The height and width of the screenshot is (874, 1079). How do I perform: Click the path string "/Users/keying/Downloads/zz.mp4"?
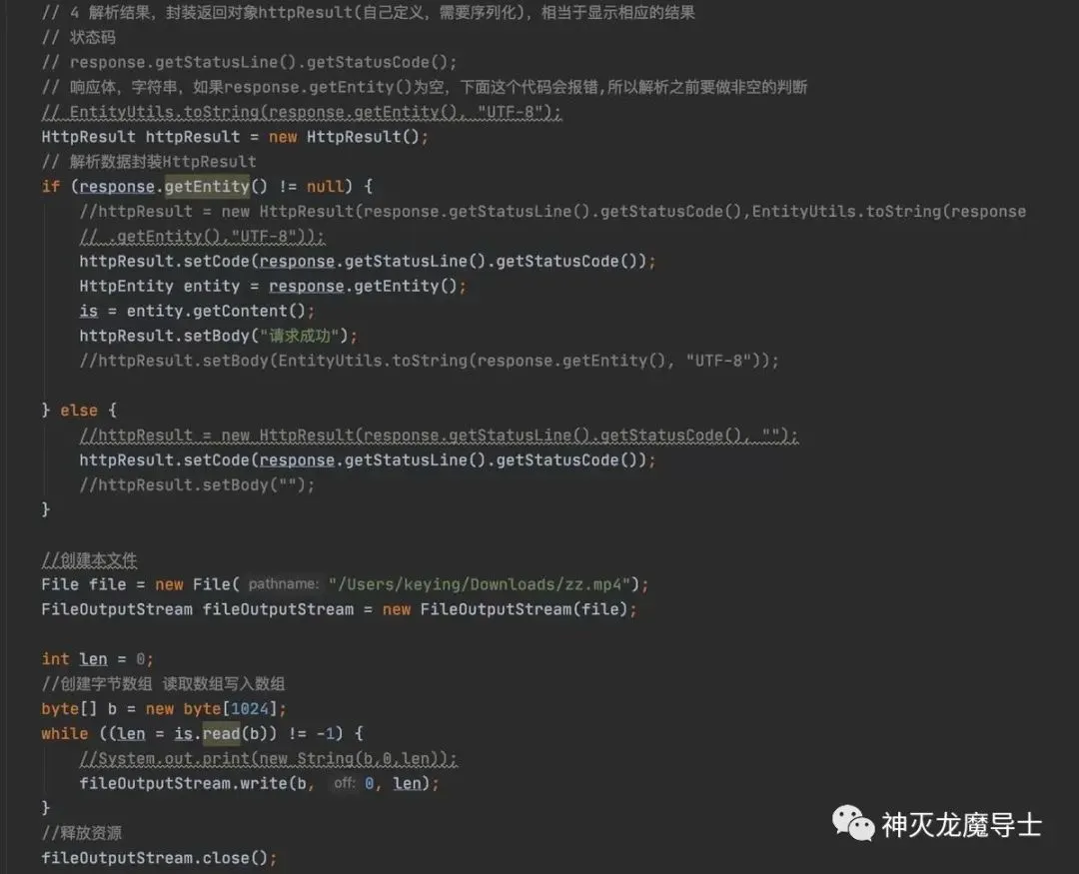point(480,584)
